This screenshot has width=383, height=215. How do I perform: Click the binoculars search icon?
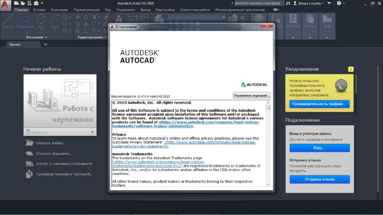tap(288, 3)
